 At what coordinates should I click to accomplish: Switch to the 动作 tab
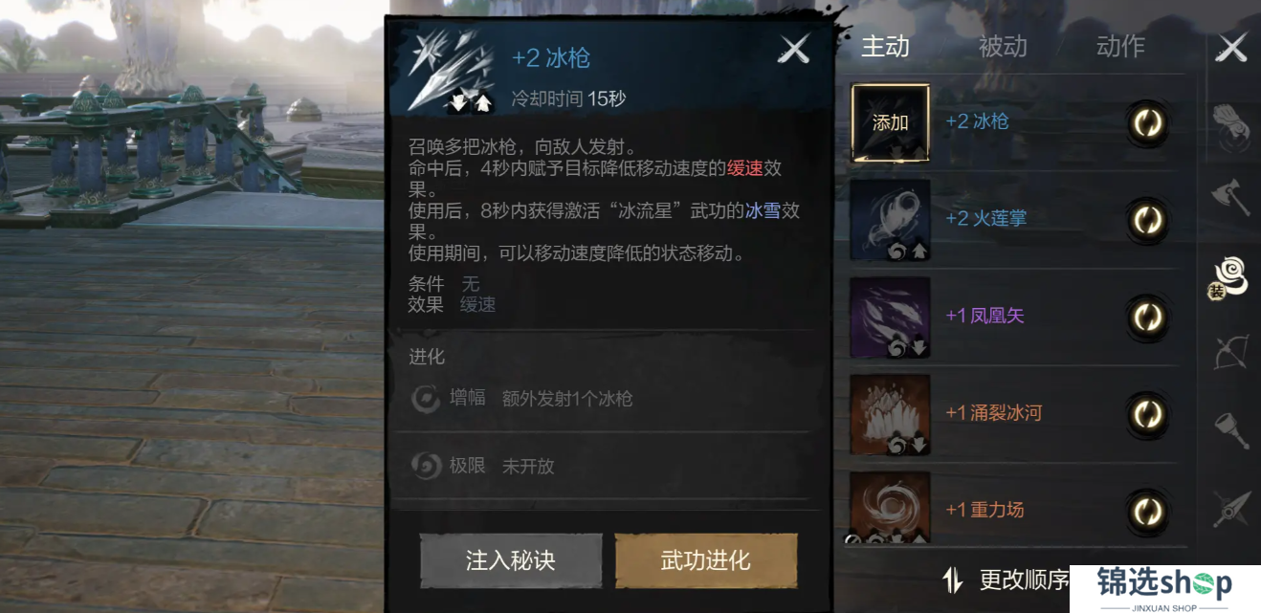tap(1120, 47)
